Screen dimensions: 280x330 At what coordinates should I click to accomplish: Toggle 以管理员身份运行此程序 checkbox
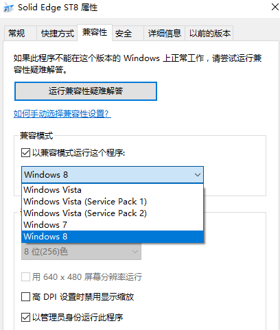pos(25,317)
